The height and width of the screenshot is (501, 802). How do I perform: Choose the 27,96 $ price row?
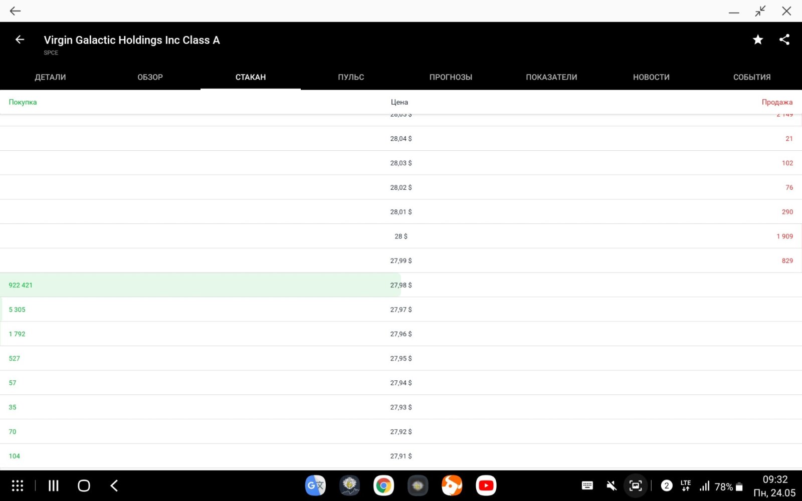coord(401,334)
